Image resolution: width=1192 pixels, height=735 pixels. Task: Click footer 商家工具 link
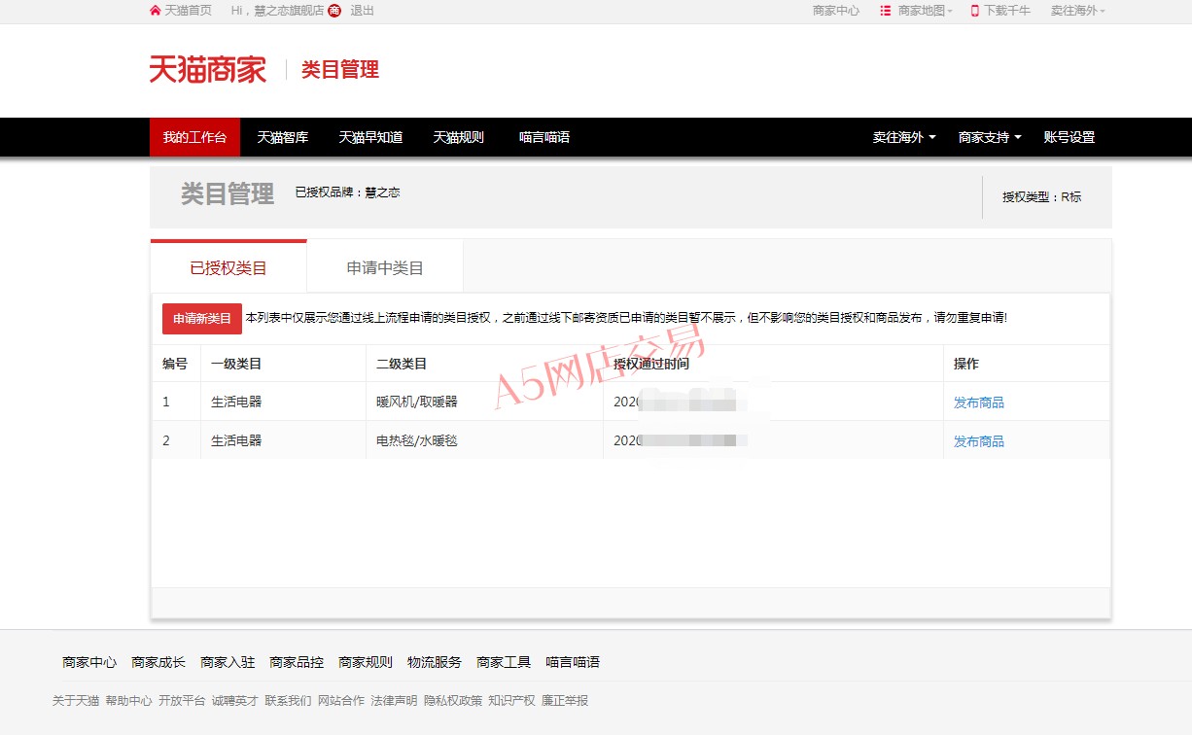(504, 662)
